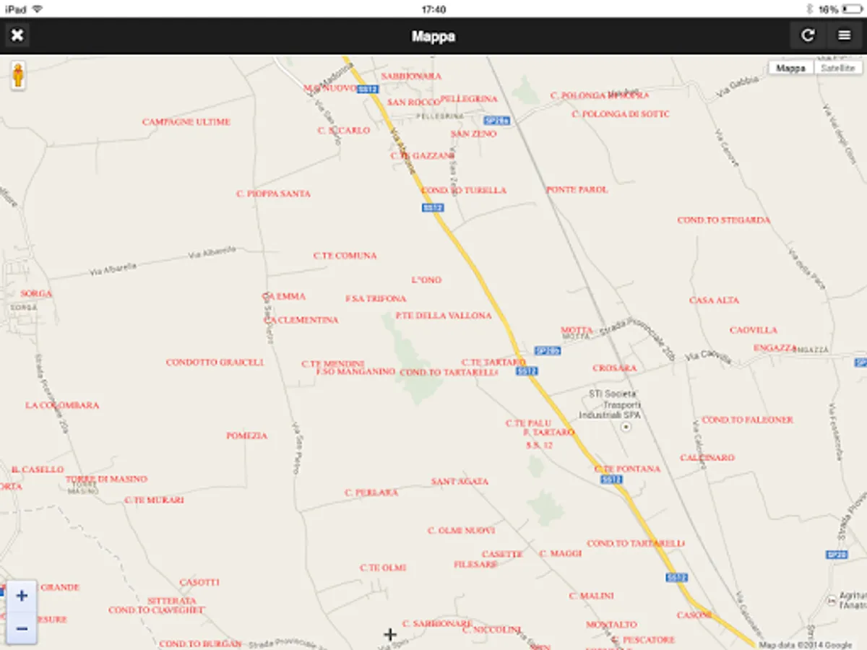The width and height of the screenshot is (867, 650).
Task: Select the CAOVILLA label
Action: coord(754,331)
